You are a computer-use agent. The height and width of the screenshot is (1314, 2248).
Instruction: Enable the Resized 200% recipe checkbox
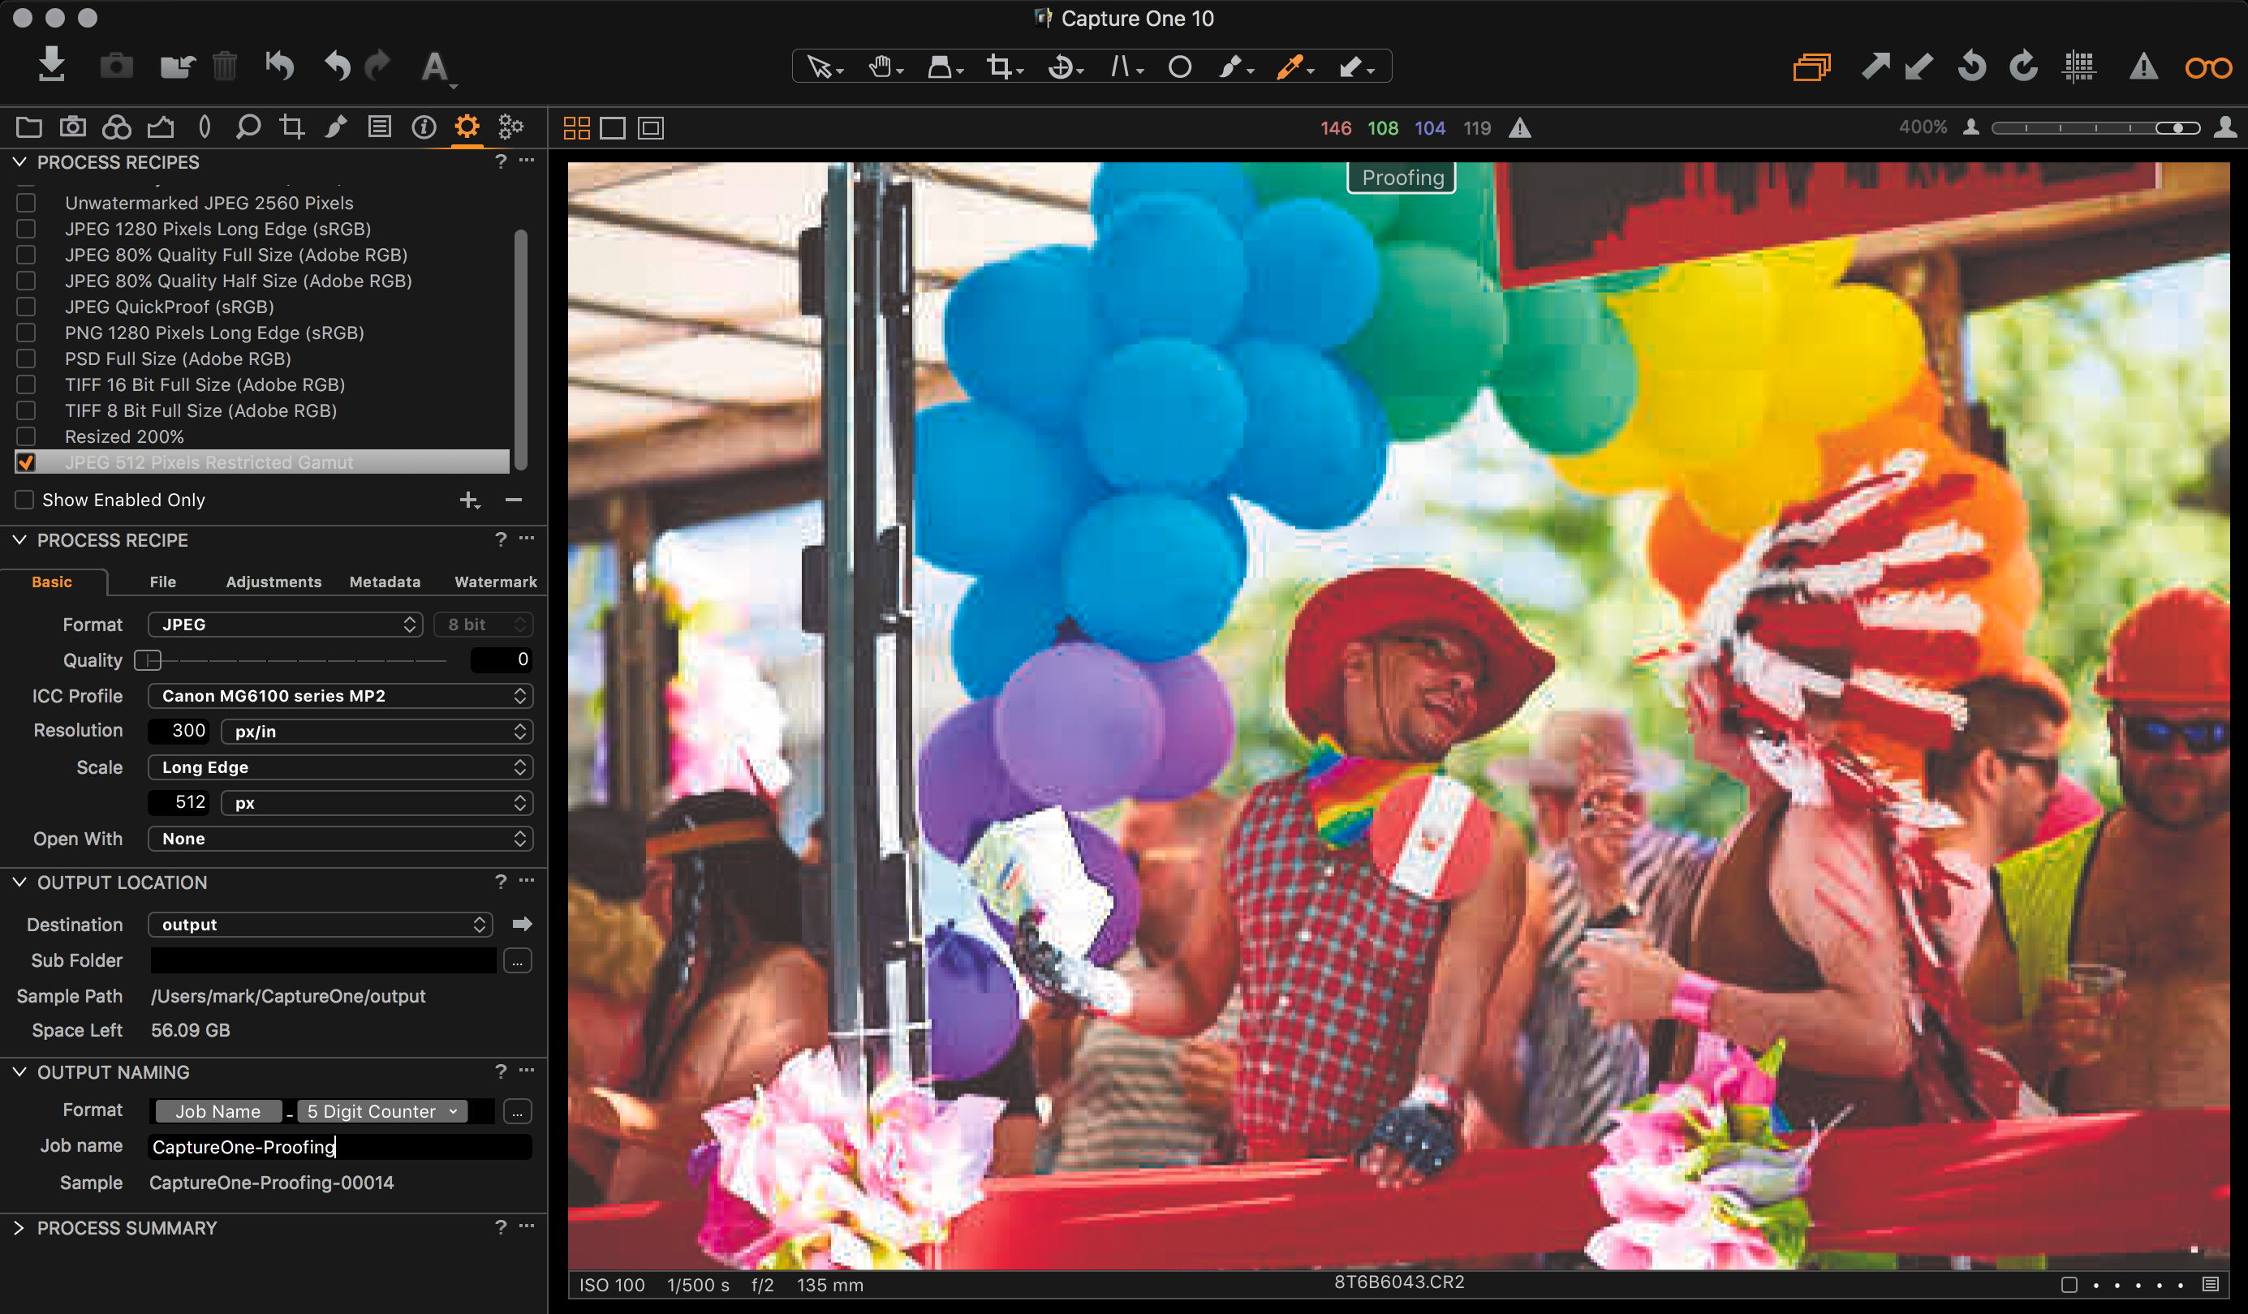[26, 437]
